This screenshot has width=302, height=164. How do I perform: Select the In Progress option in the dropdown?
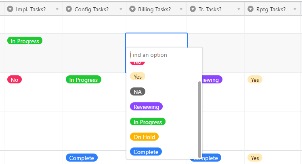coord(148,122)
